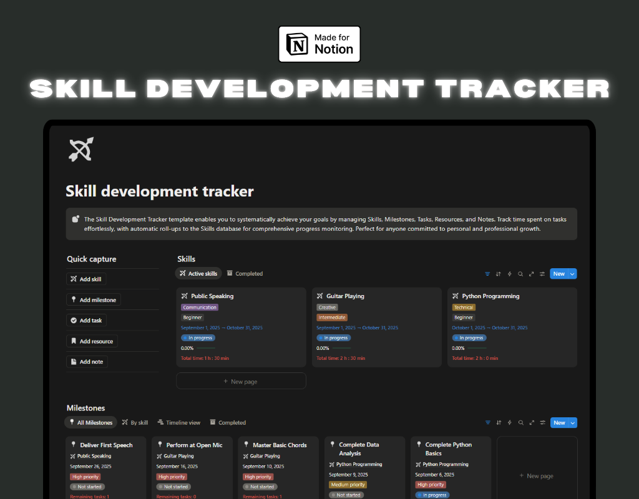Click filter icon in Skills toolbar
Image resolution: width=639 pixels, height=499 pixels.
click(487, 274)
